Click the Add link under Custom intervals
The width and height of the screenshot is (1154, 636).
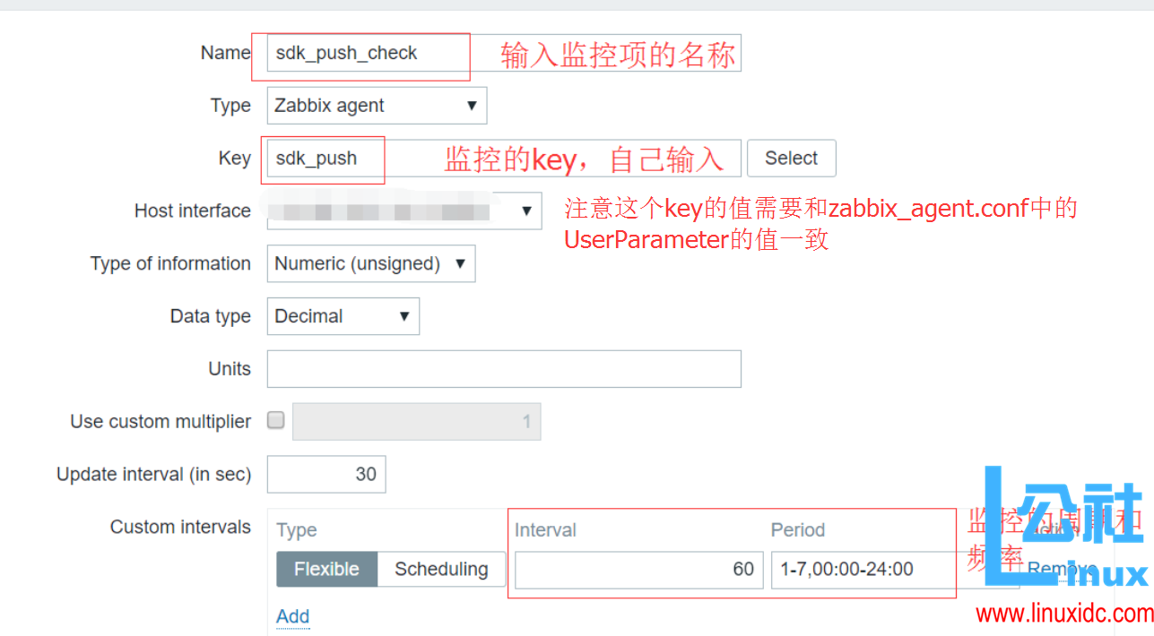coord(292,616)
